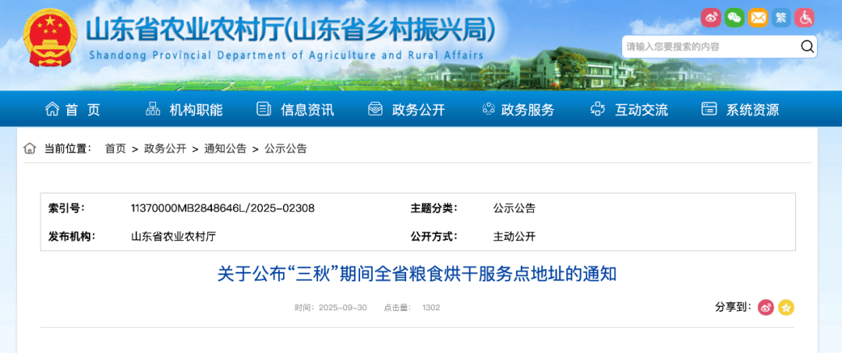Open the 政务公开 navigation menu item
This screenshot has width=842, height=353.
point(406,110)
